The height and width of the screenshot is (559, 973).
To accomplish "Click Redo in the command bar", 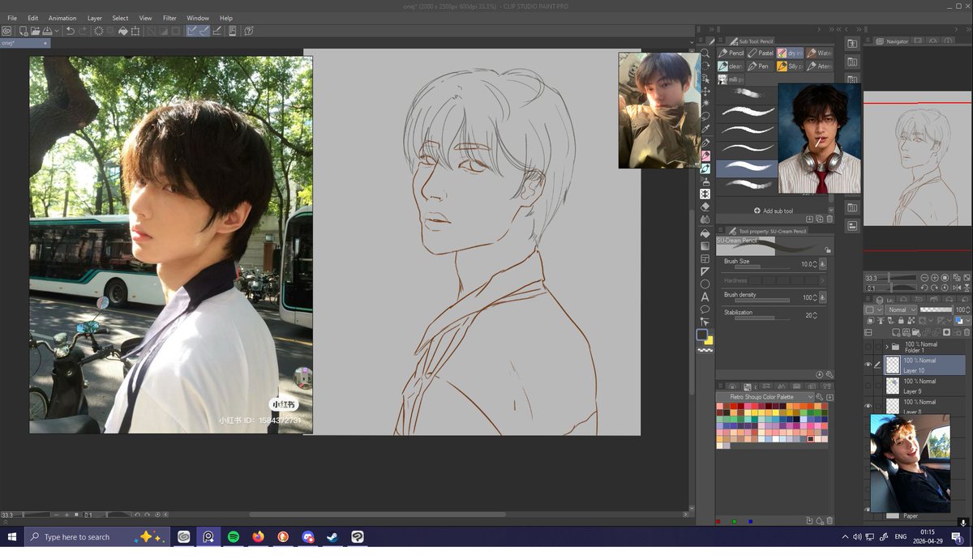I will (83, 31).
